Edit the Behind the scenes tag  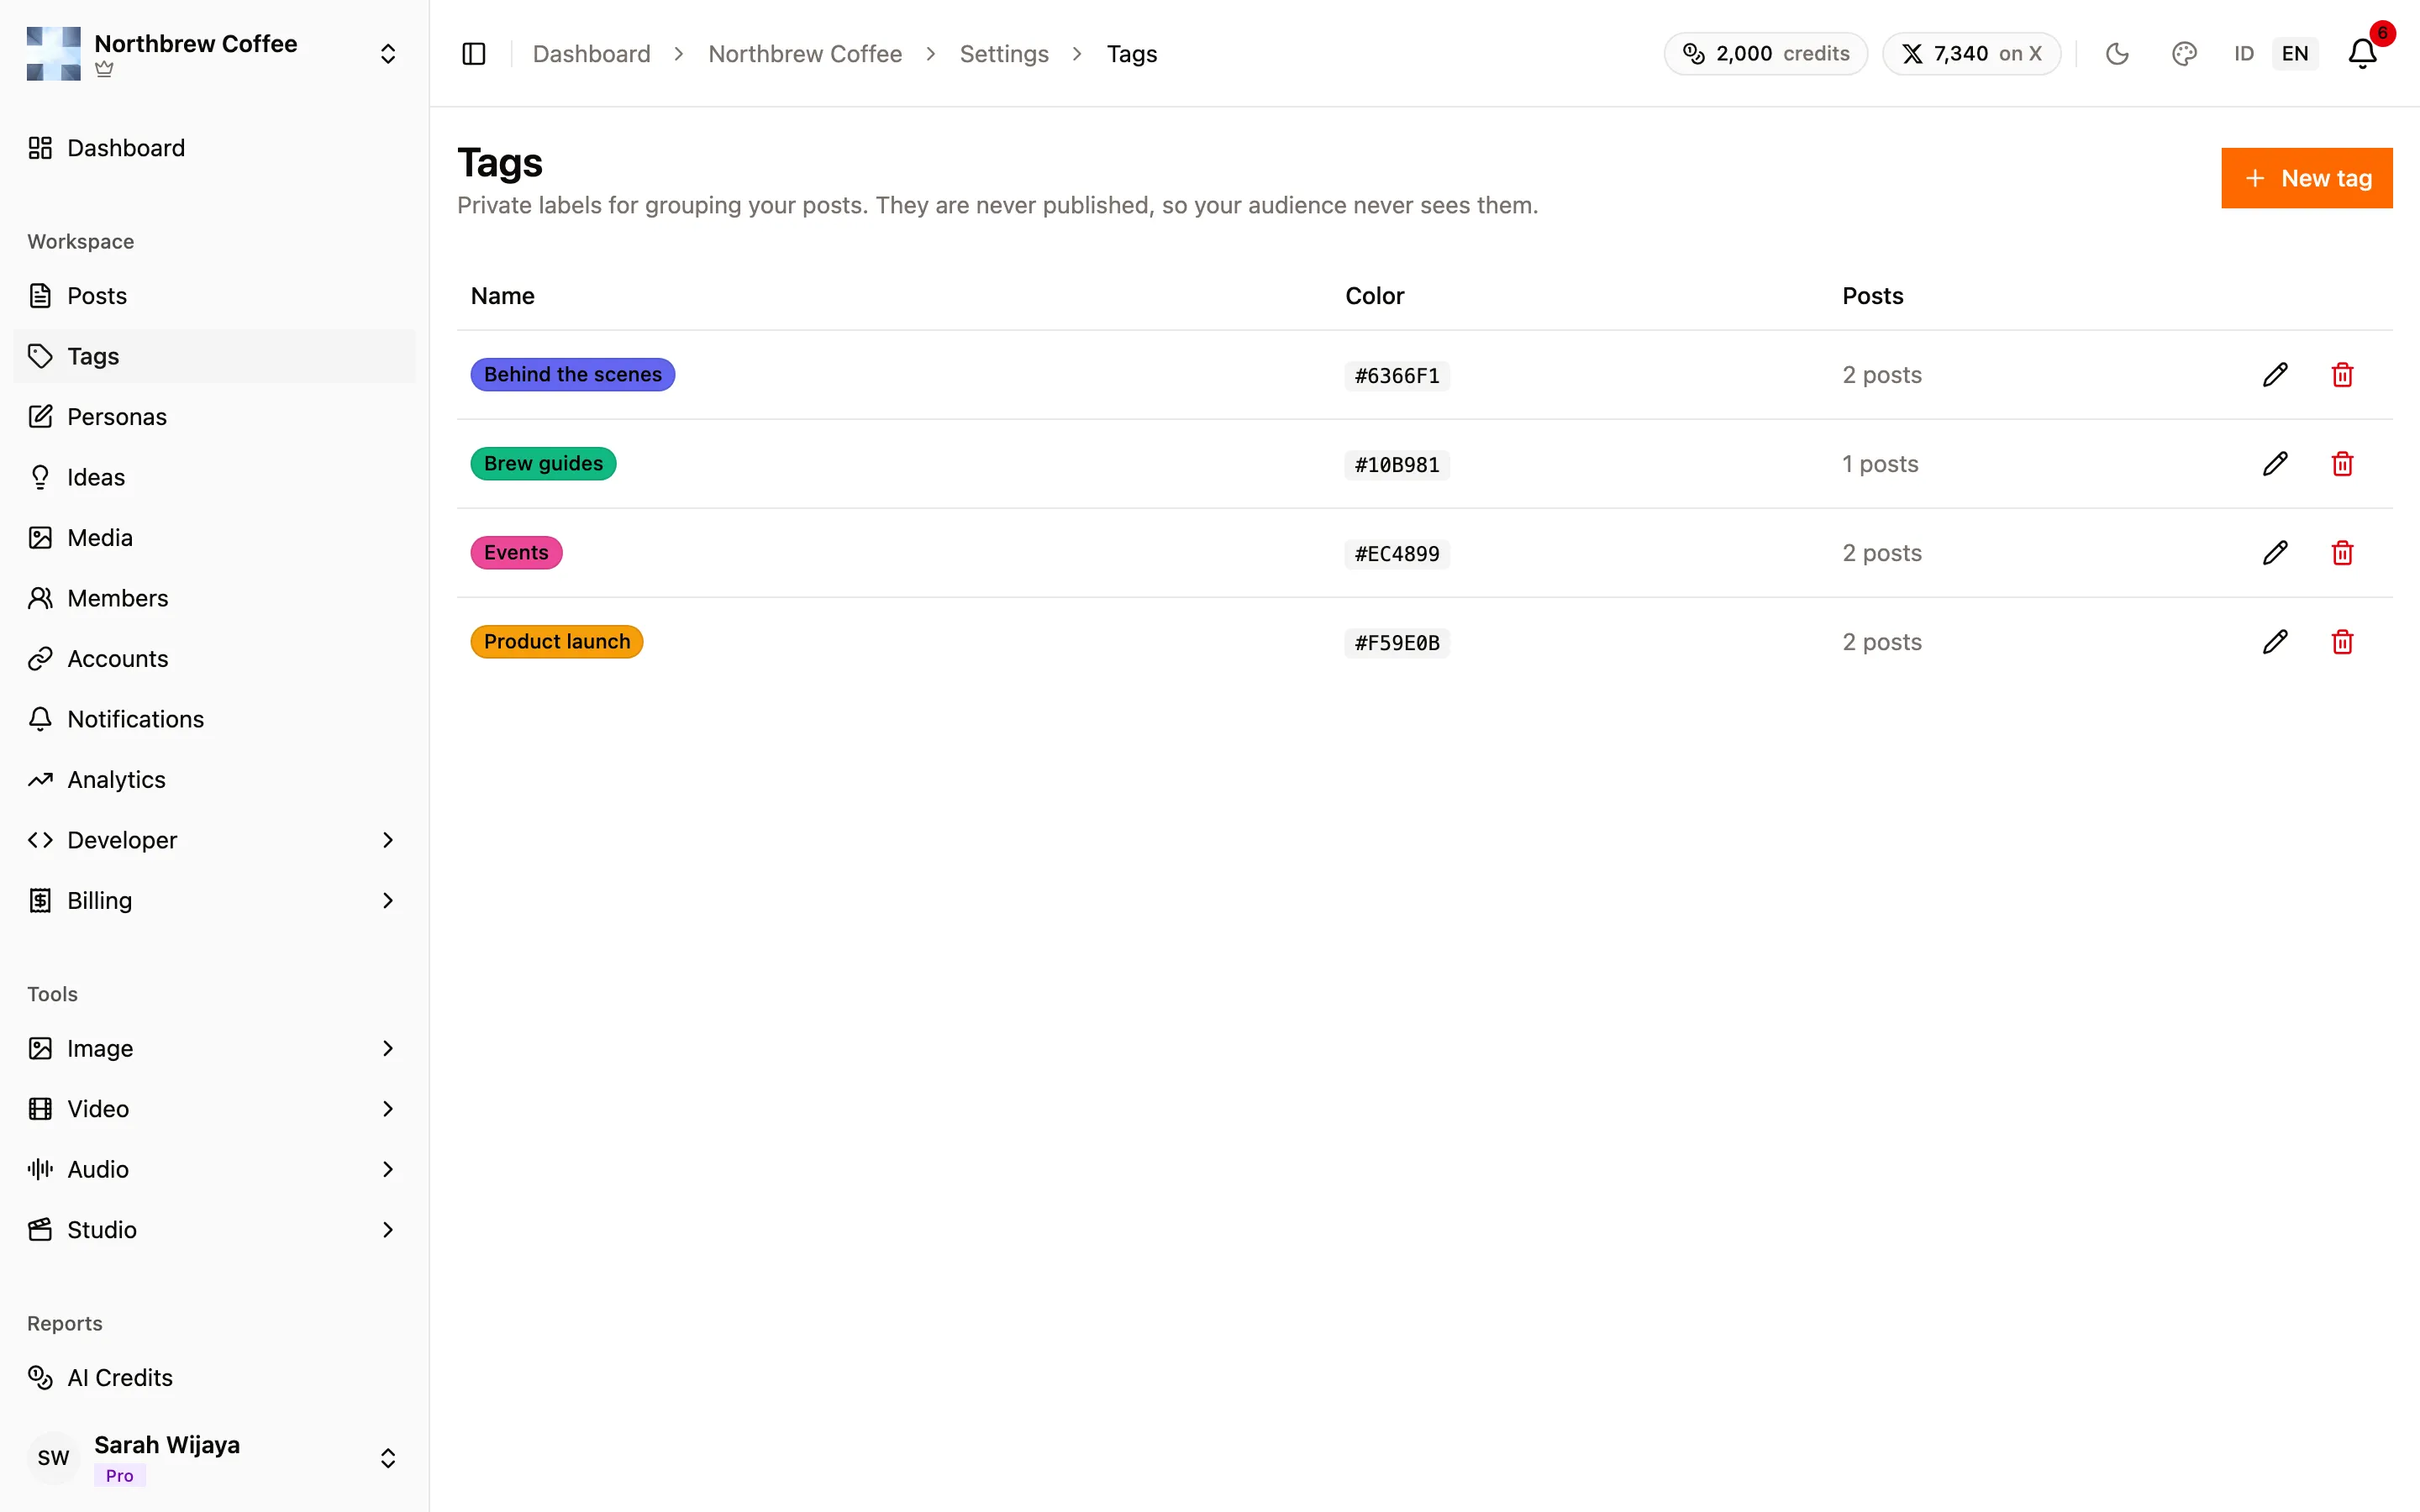pyautogui.click(x=2275, y=375)
